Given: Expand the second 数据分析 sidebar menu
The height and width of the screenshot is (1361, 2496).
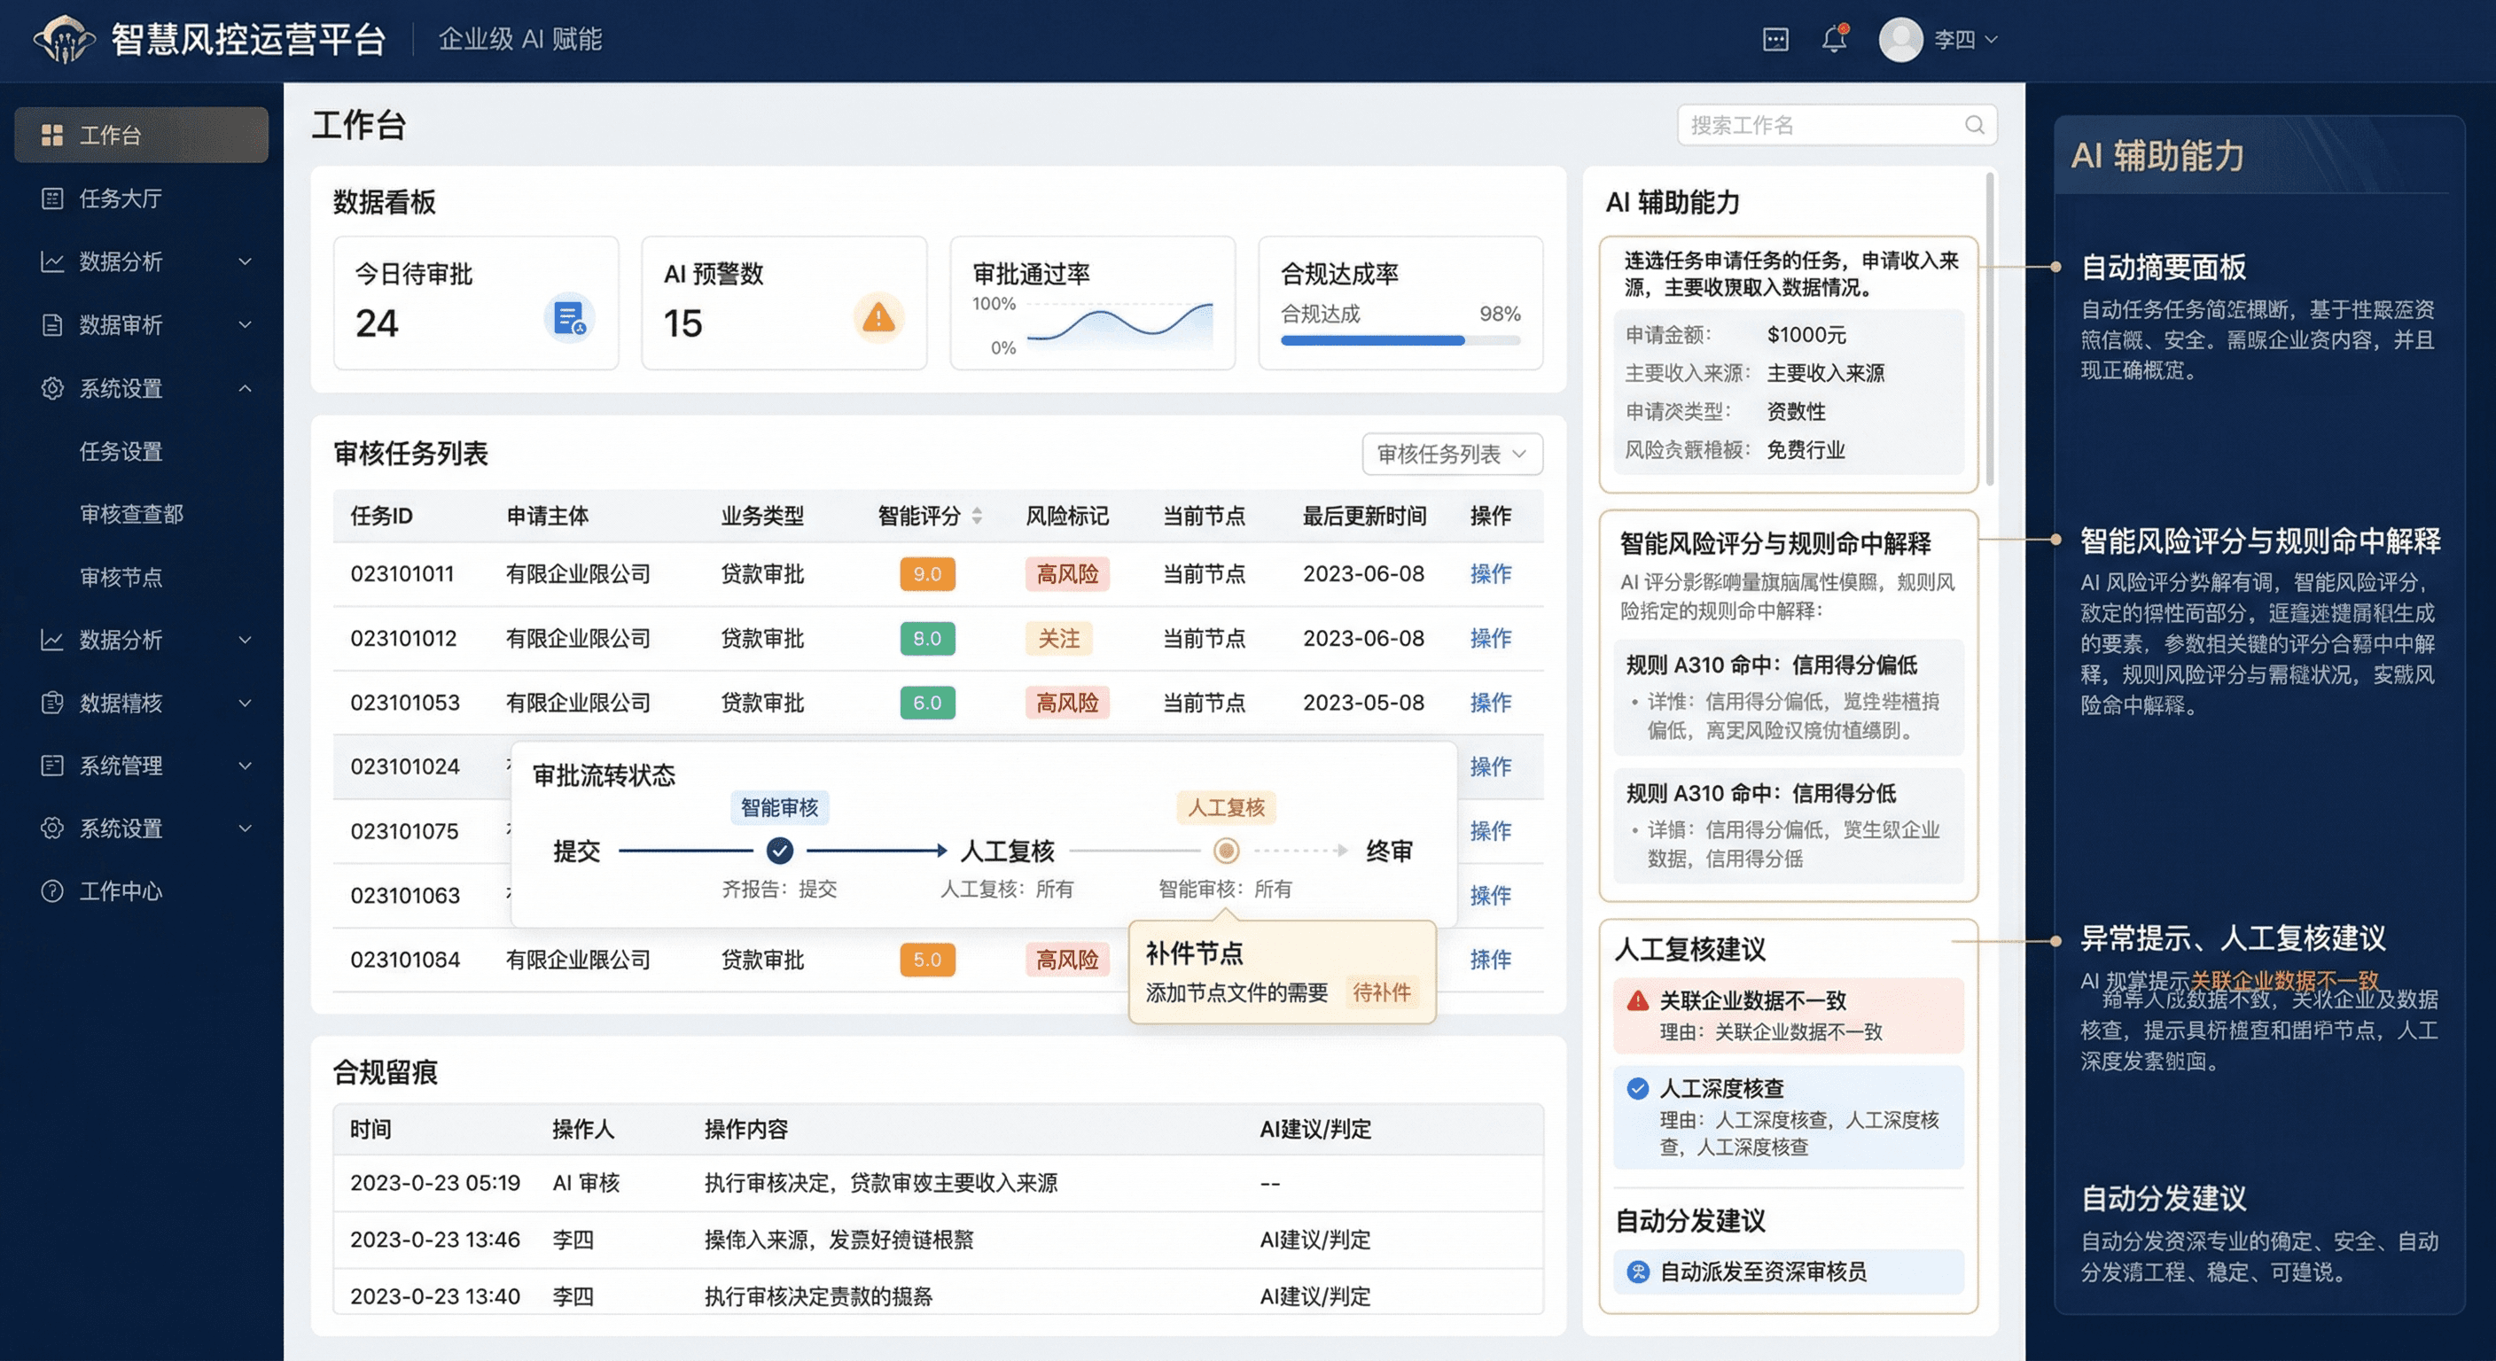Looking at the screenshot, I should tap(246, 640).
